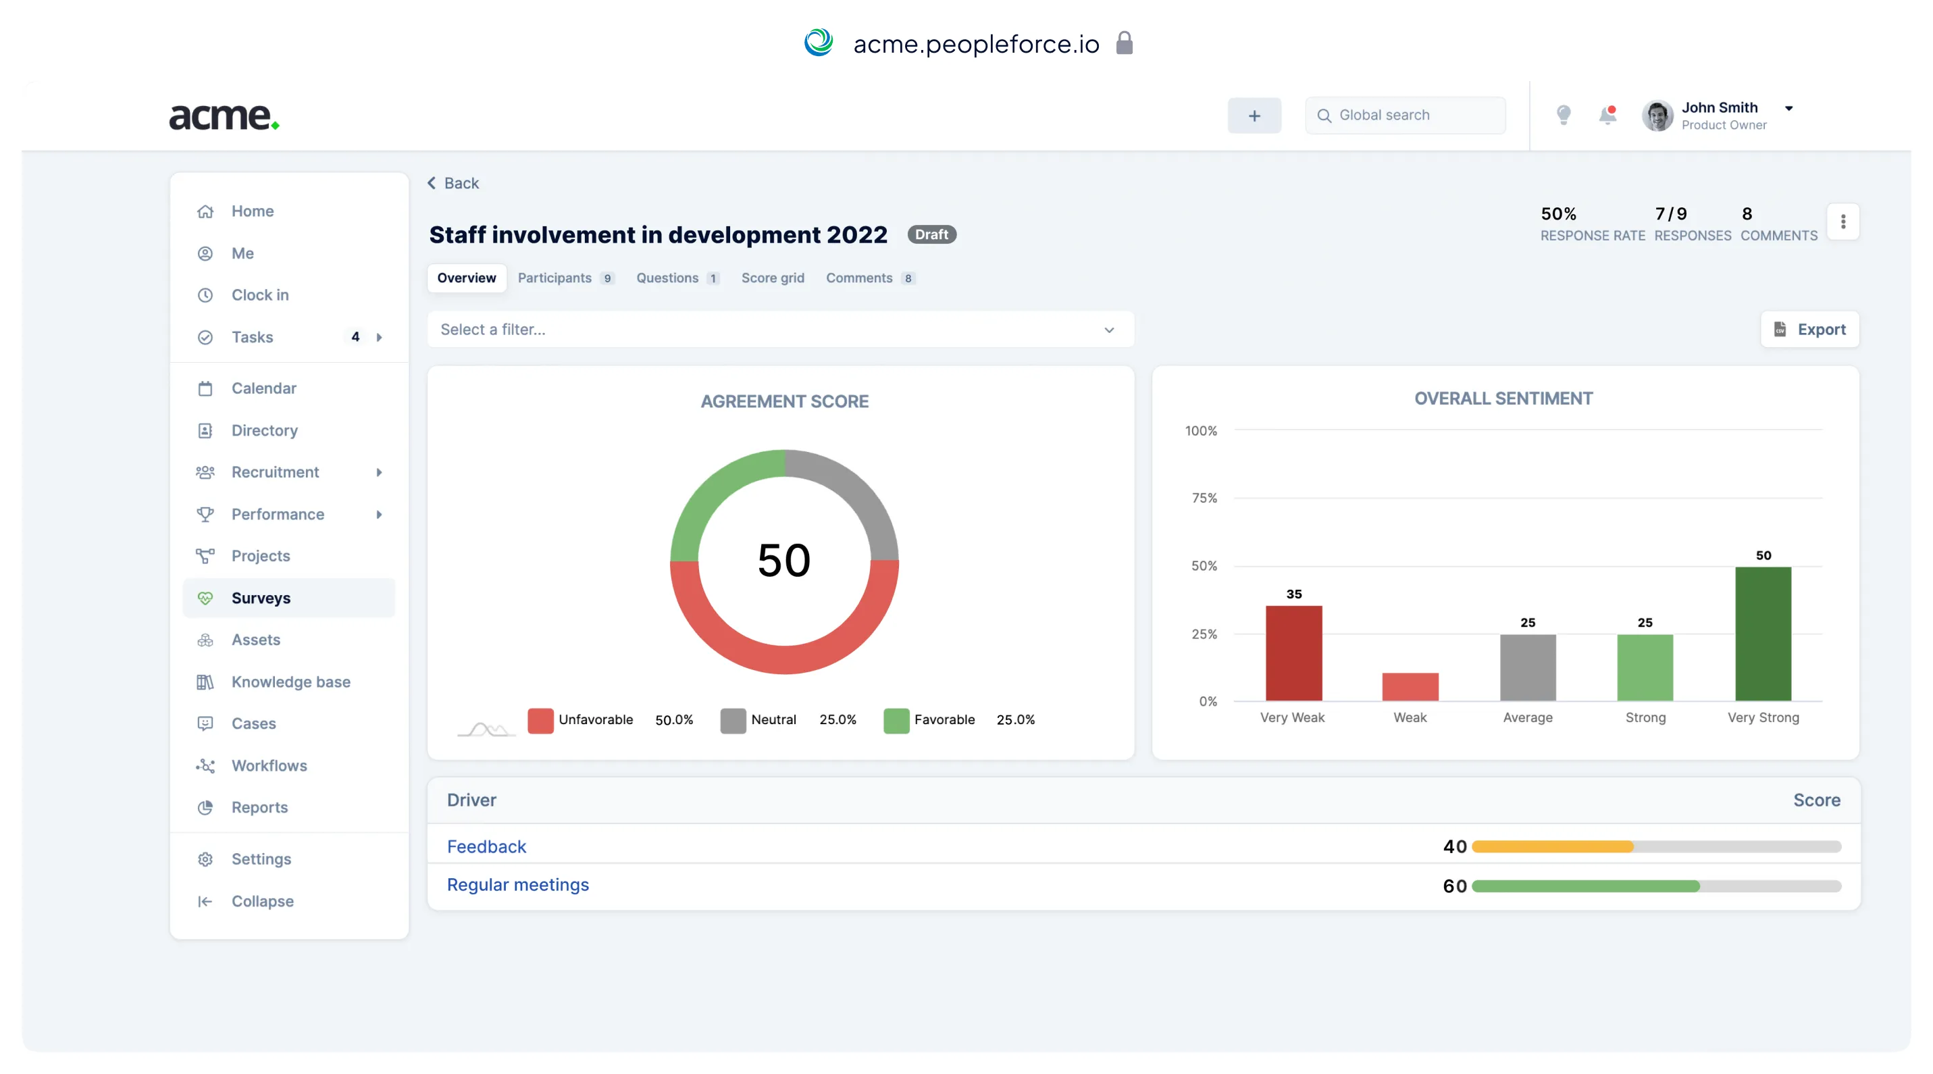Switch to the Participants tab

[555, 278]
